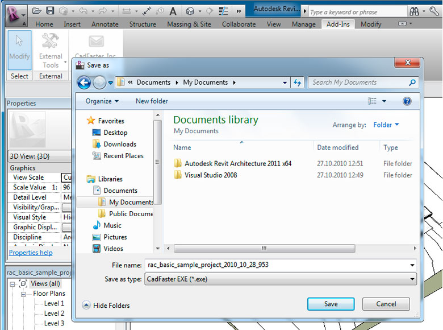This screenshot has width=443, height=330.
Task: Click the navigation pane vertical scrollbar
Action: (x=158, y=162)
